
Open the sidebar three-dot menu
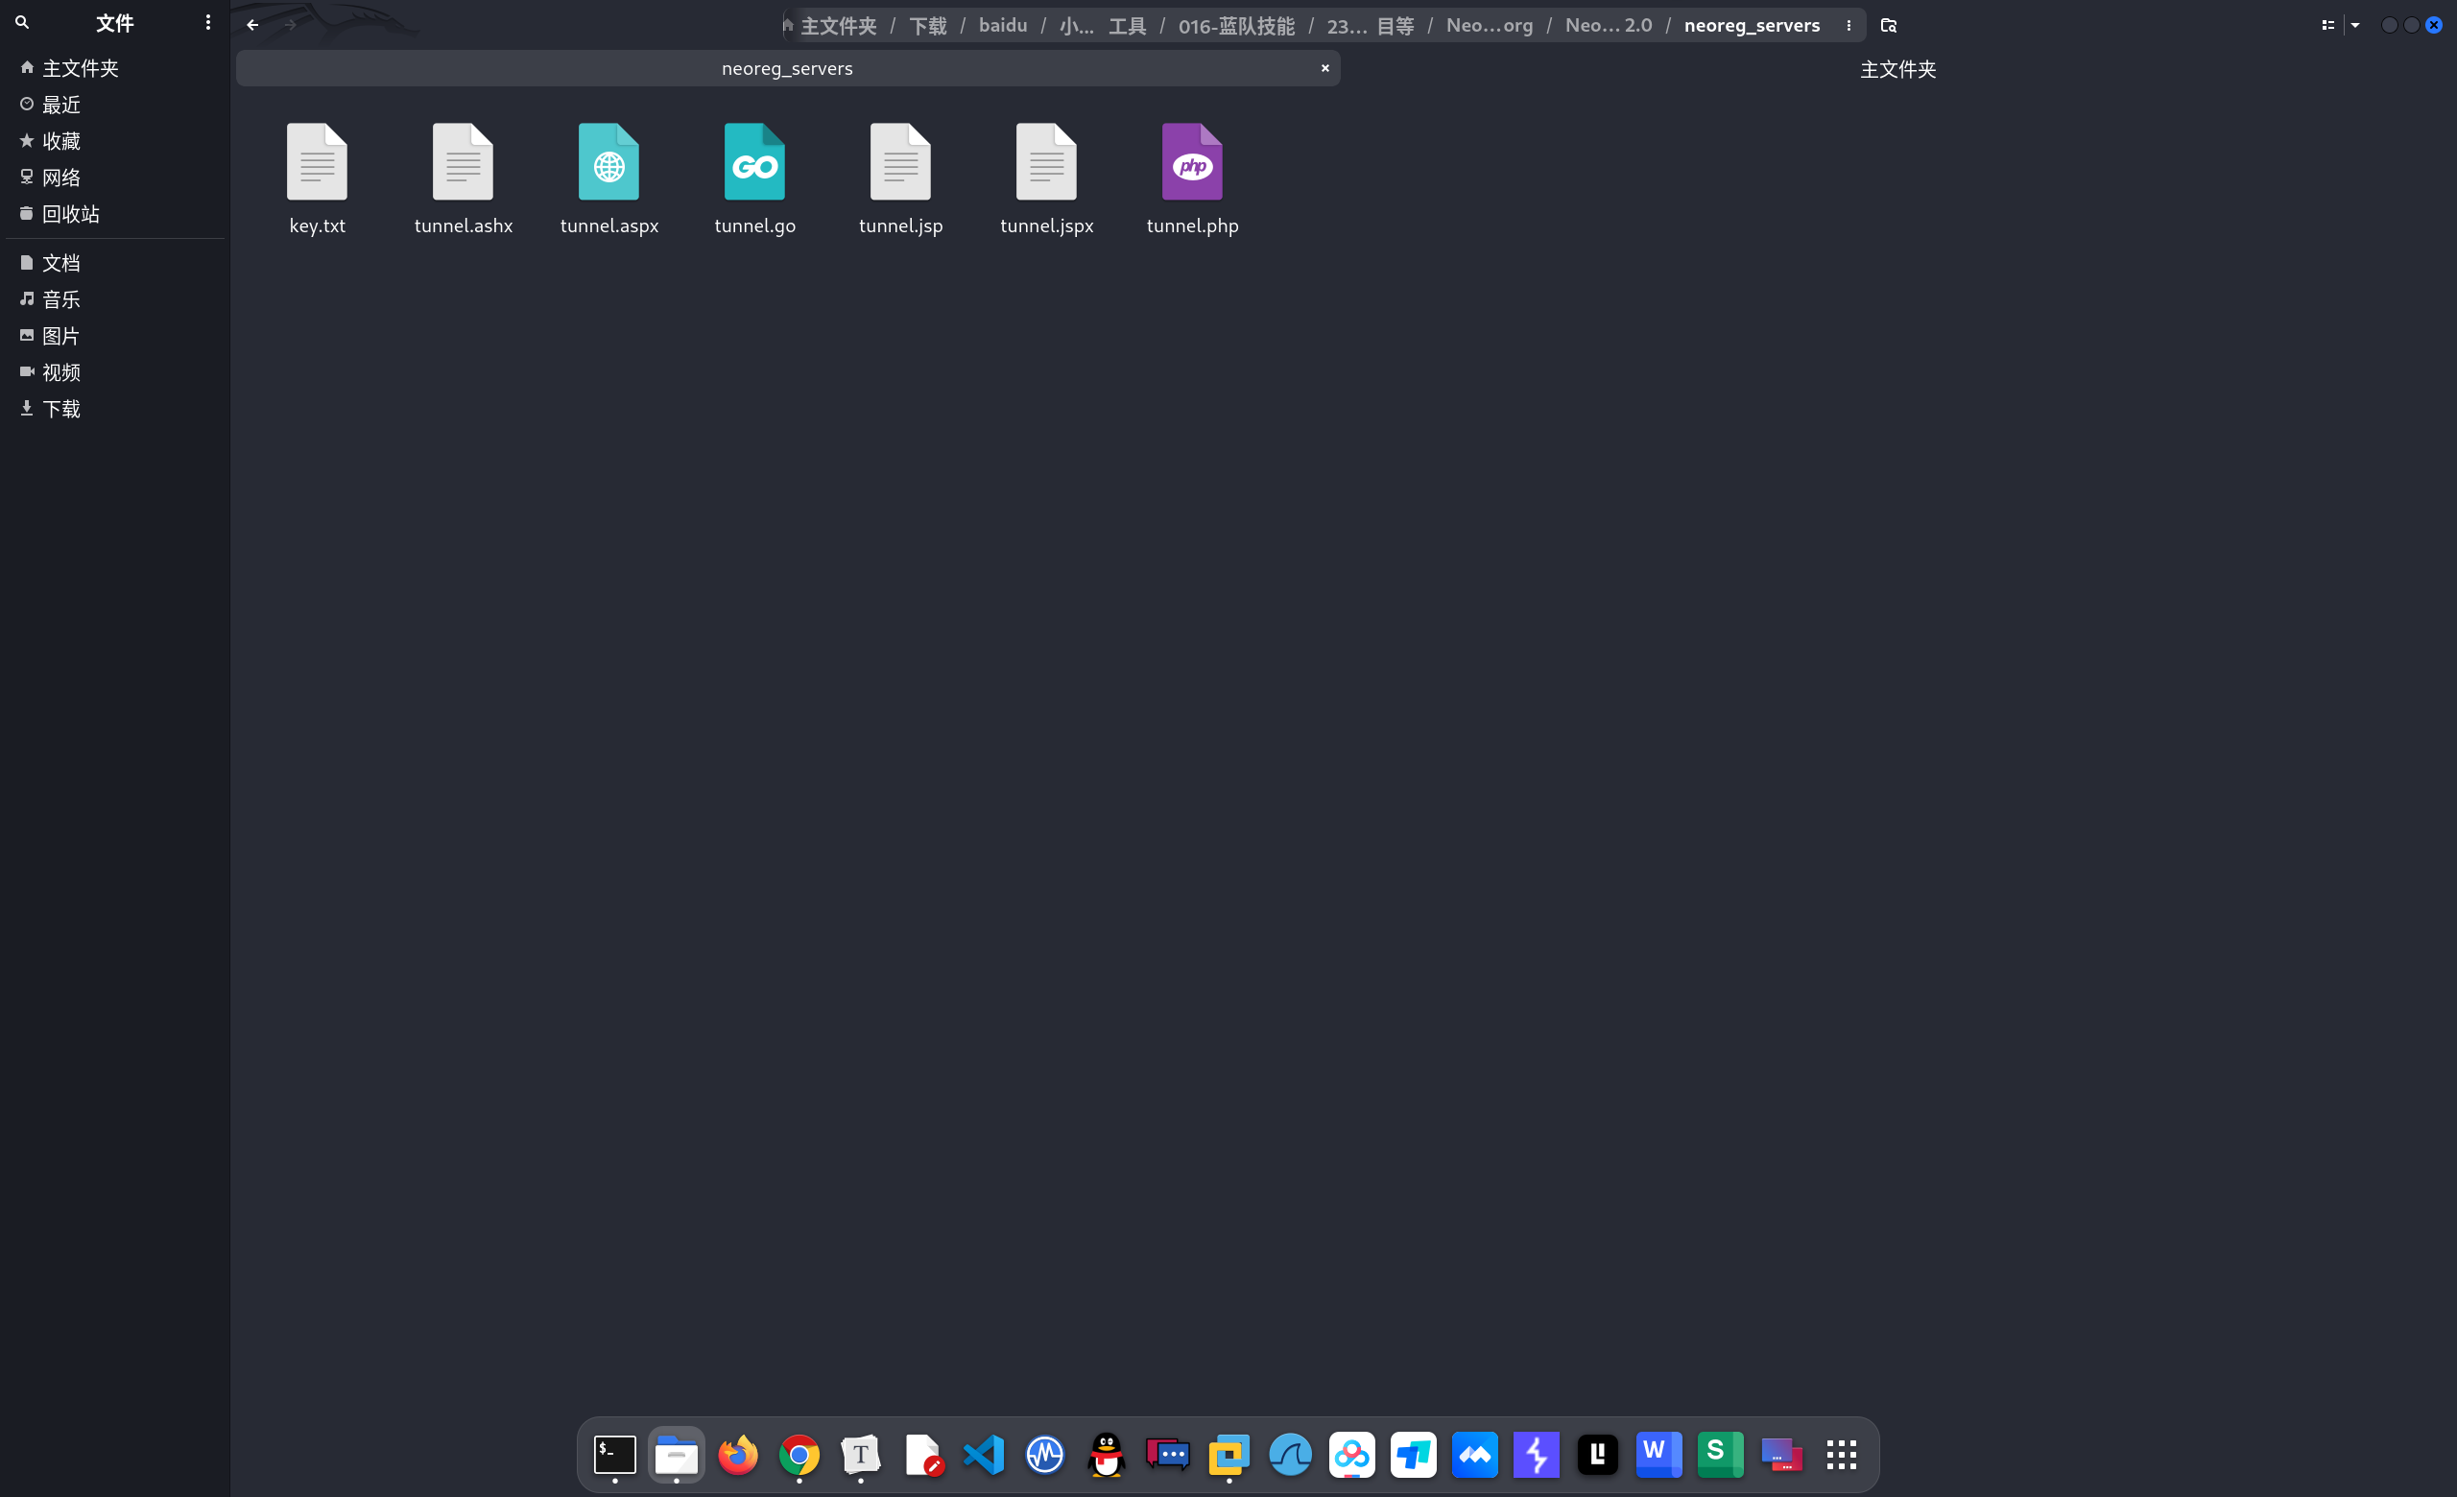[207, 22]
